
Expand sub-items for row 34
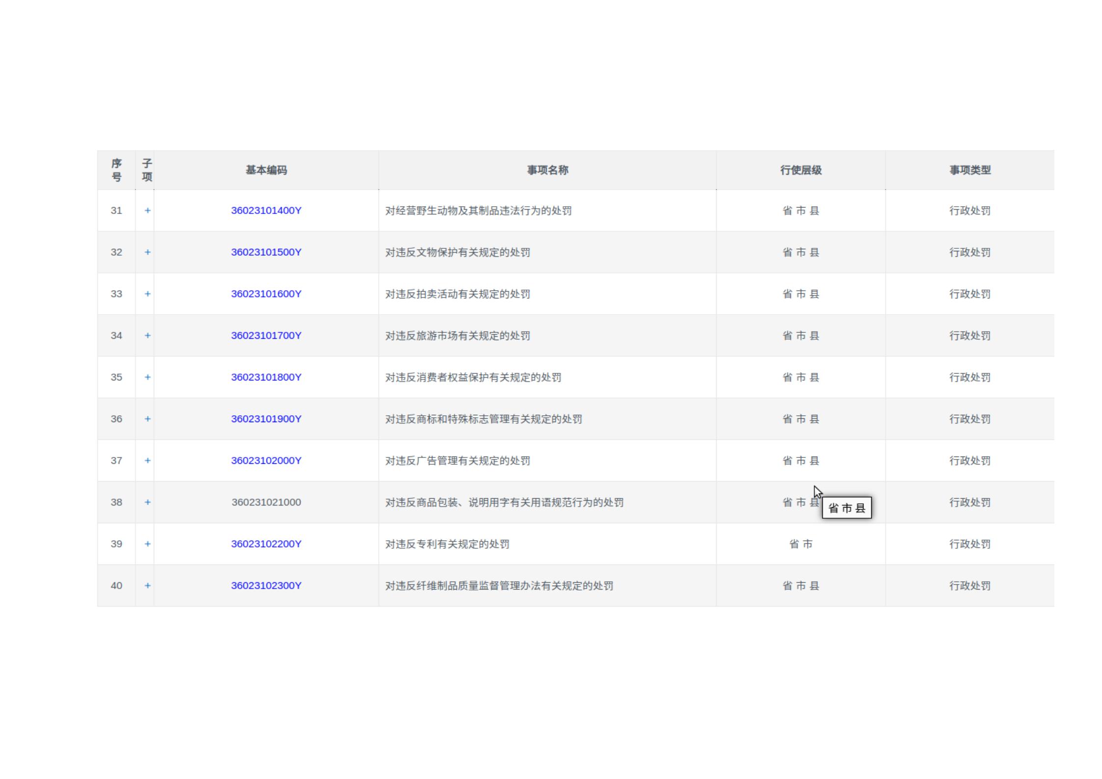coord(147,336)
